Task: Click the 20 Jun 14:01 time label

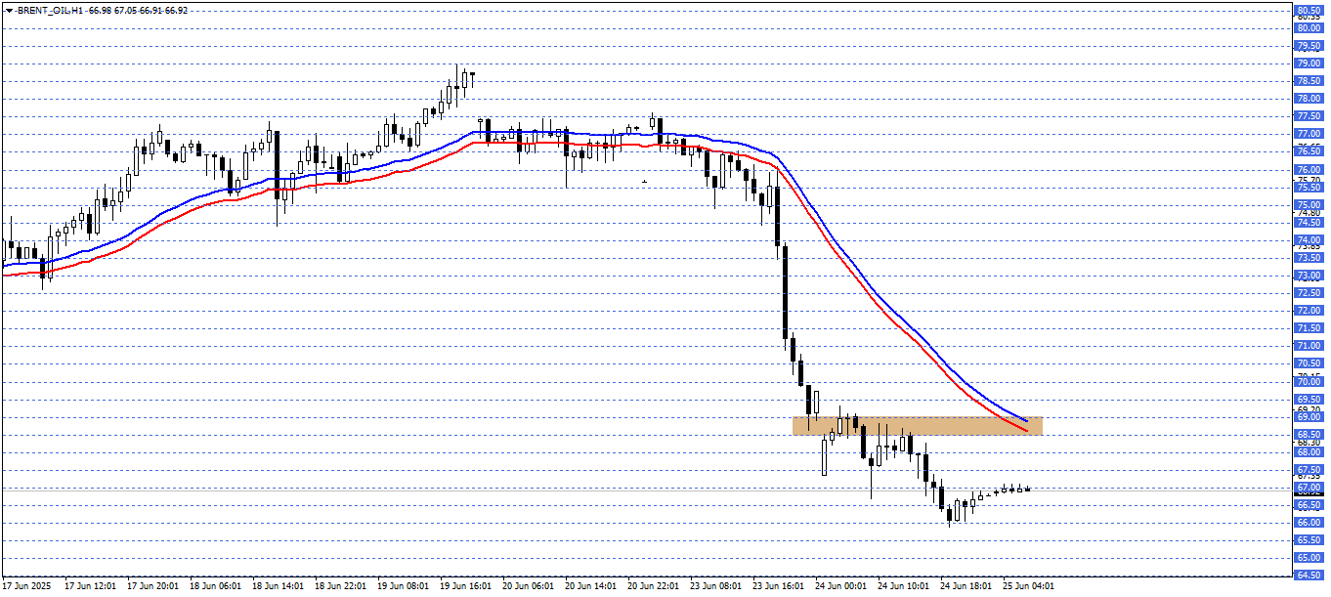Action: 590,586
